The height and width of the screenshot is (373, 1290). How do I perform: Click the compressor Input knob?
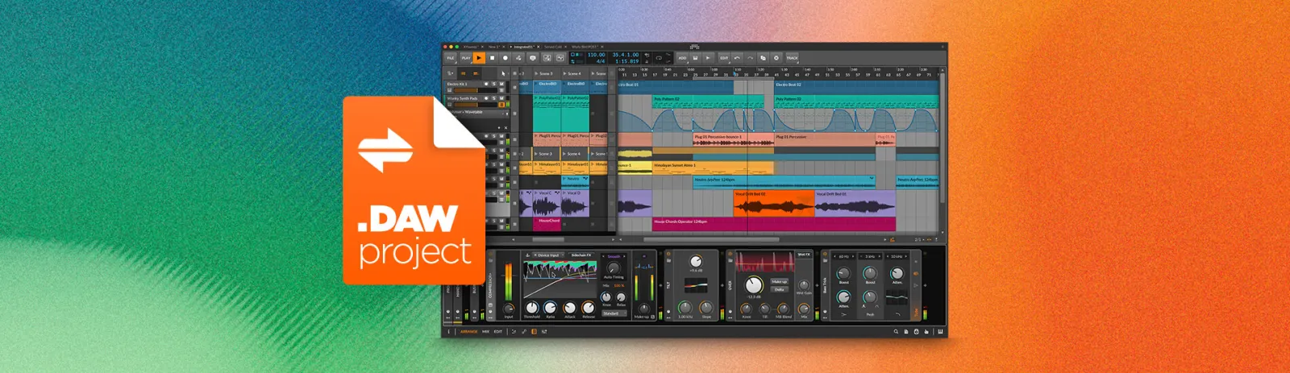pyautogui.click(x=509, y=309)
